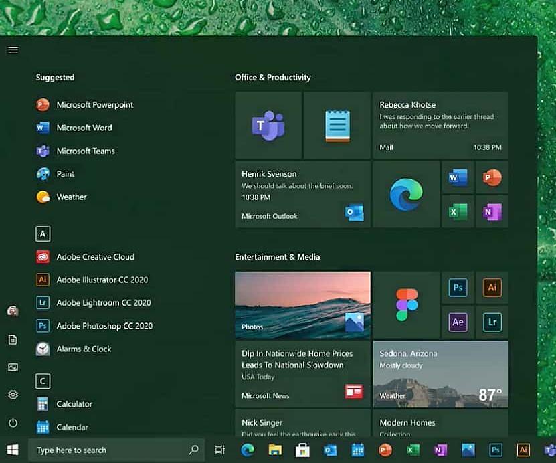This screenshot has width=556, height=463.
Task: Open the Start menu hamburger expander
Action: (13, 50)
